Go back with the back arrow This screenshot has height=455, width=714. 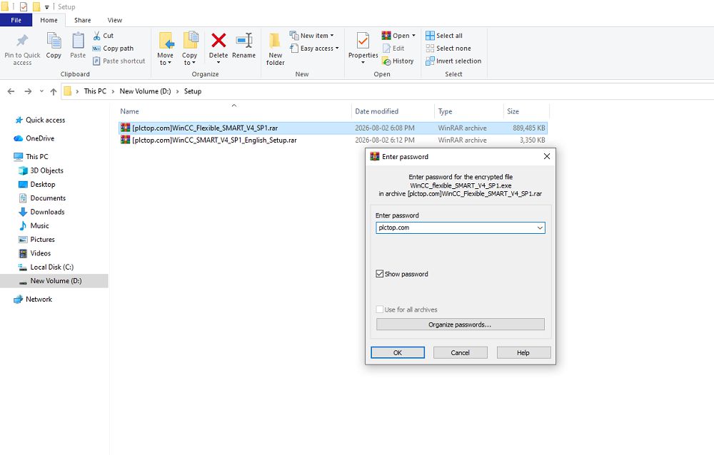pos(11,91)
